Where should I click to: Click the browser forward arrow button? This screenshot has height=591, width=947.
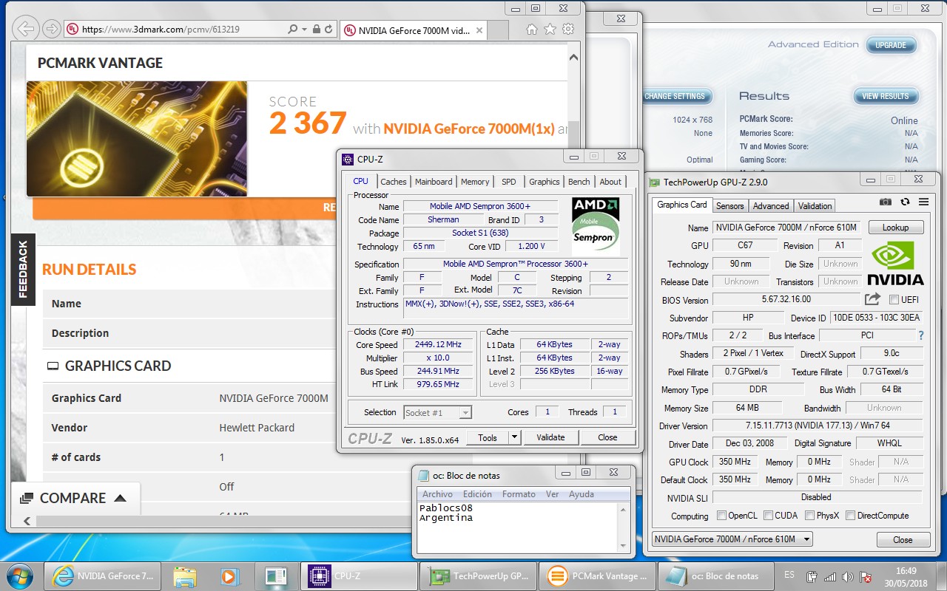[51, 30]
